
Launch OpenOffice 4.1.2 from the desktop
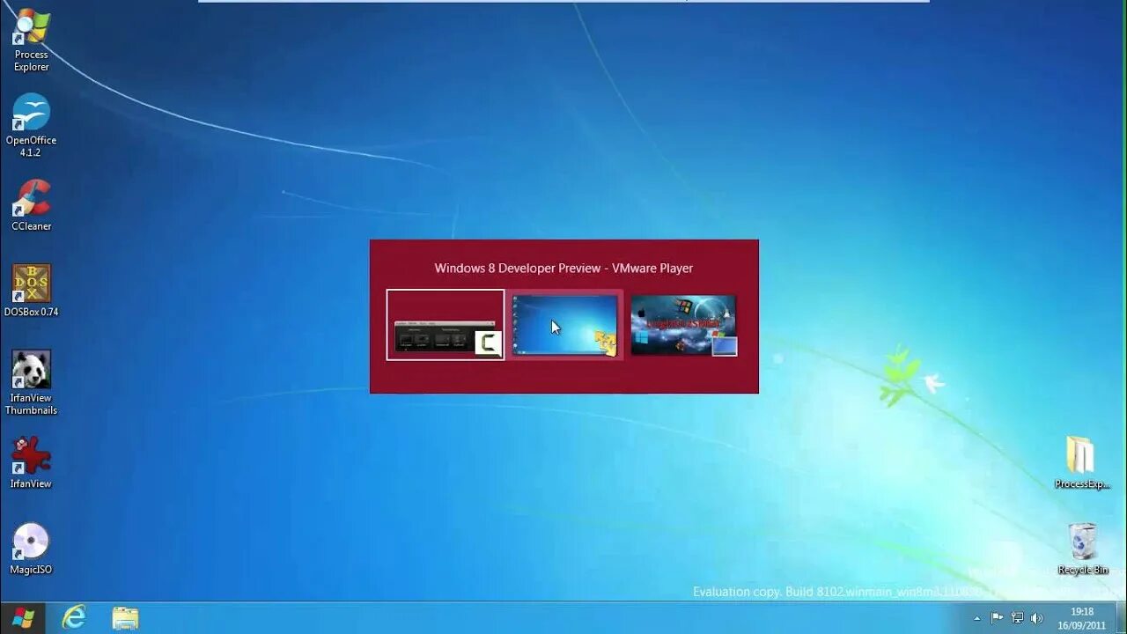pyautogui.click(x=31, y=125)
